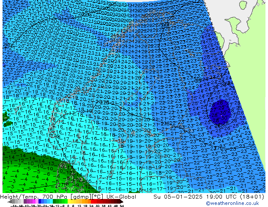This screenshot has width=268, height=207.
Task: Click the 'UK-Global' model label
Action: [x=121, y=197]
